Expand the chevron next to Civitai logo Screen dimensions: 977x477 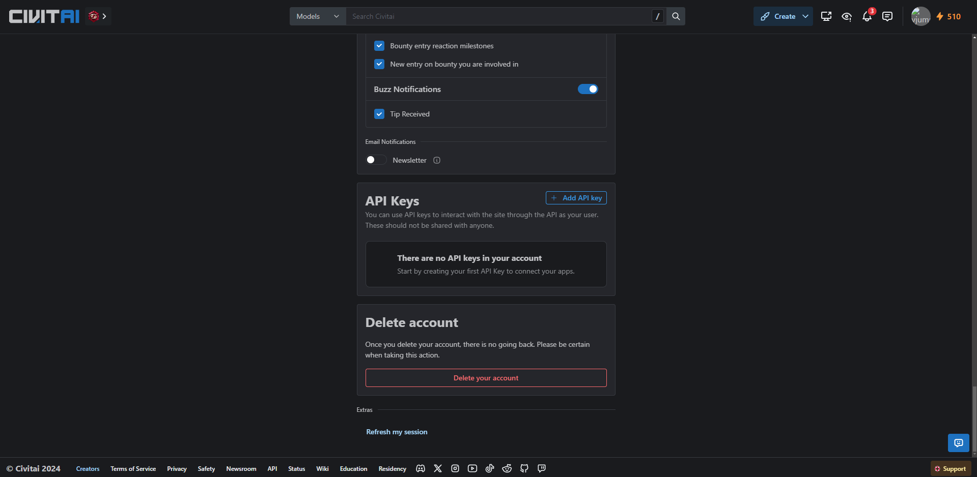point(104,16)
